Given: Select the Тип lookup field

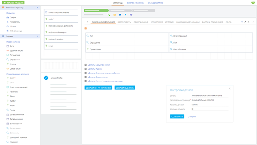Looking at the screenshot, I should [127, 36].
